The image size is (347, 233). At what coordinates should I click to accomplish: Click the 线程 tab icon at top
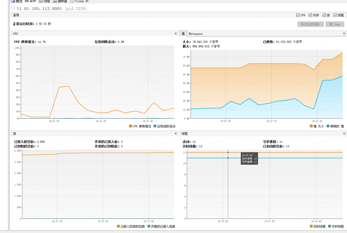(x=41, y=1)
